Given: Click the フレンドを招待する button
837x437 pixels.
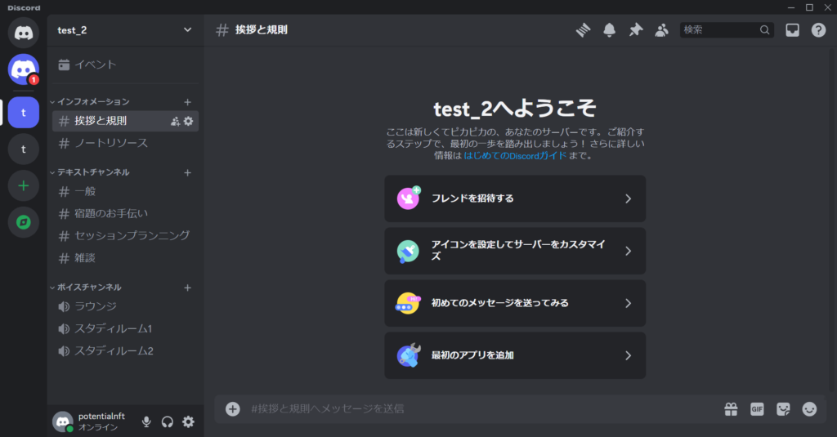Looking at the screenshot, I should tap(515, 198).
